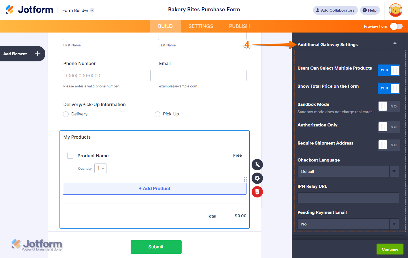The height and width of the screenshot is (258, 408).
Task: Switch to the PUBLISH tab
Action: click(239, 26)
